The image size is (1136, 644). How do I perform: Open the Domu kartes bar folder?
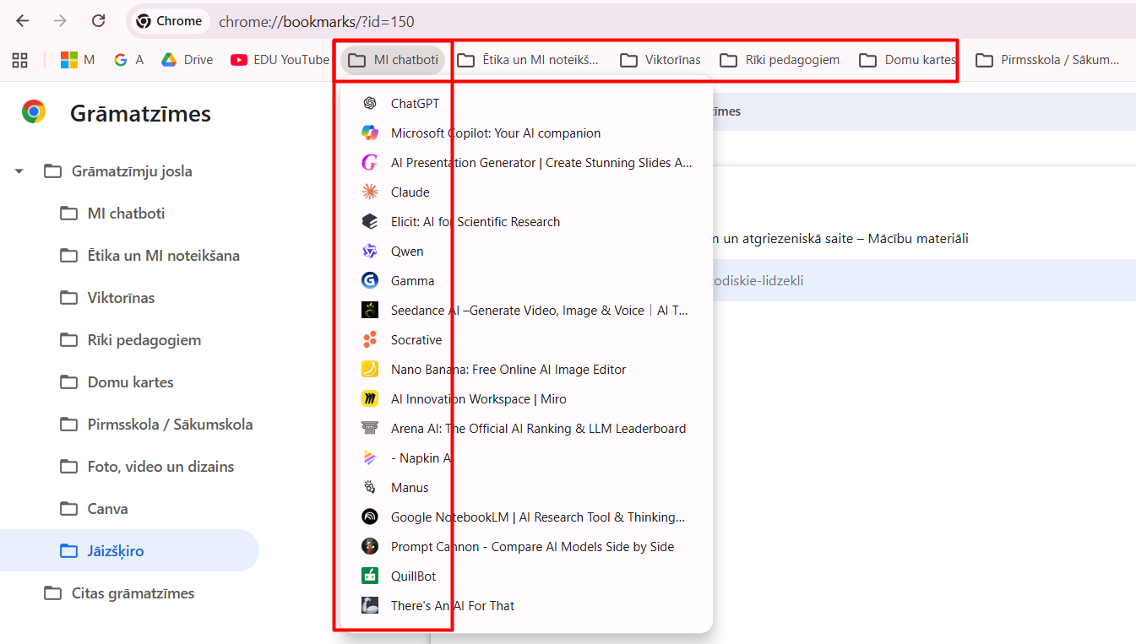pyautogui.click(x=908, y=60)
